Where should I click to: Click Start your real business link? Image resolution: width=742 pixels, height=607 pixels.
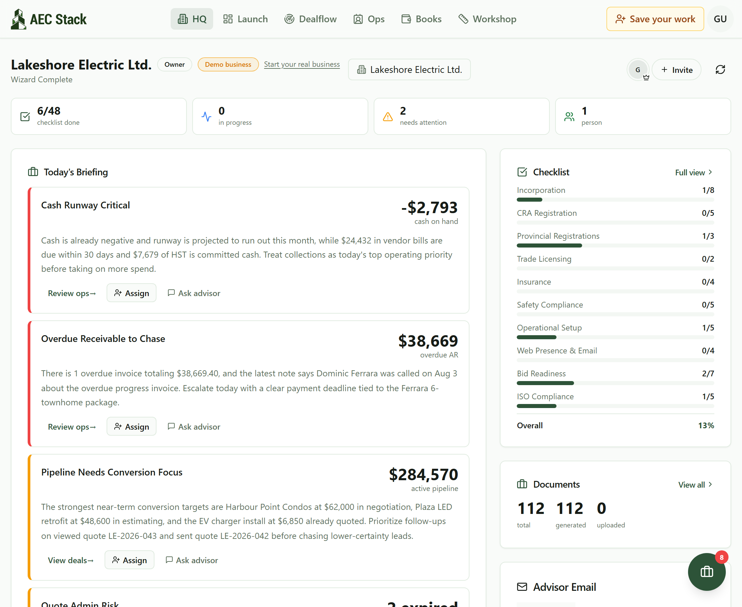click(x=302, y=64)
